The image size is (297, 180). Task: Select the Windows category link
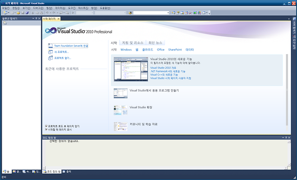point(126,50)
